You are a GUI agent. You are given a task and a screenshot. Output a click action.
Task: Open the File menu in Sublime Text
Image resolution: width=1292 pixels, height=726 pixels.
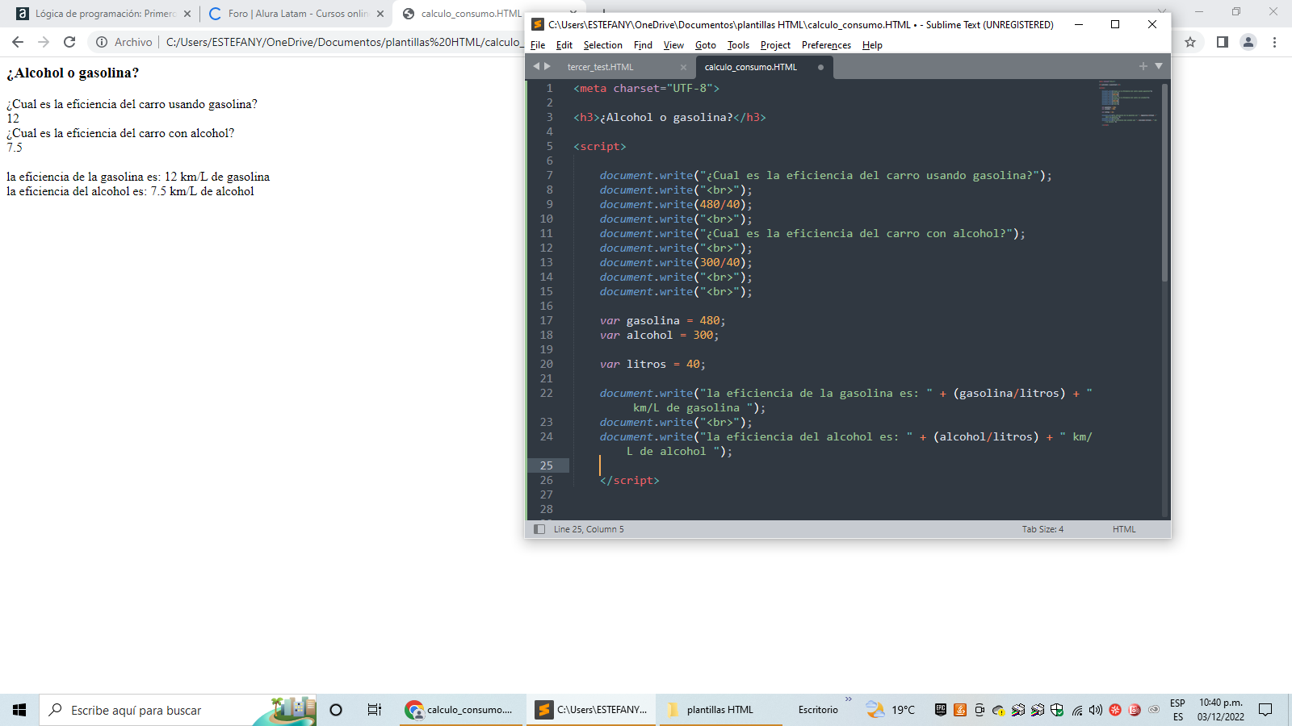(538, 45)
